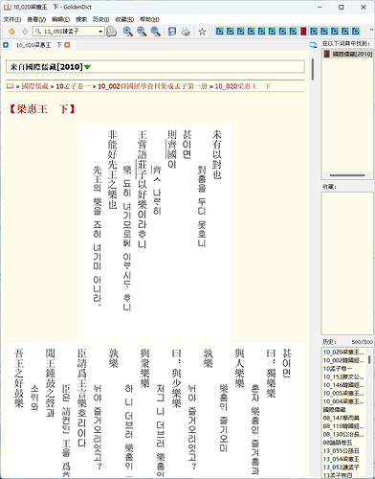Collapse the 國際儒藏[2010] dictionary section via green triangle
This screenshot has width=375, height=479.
[x=87, y=67]
